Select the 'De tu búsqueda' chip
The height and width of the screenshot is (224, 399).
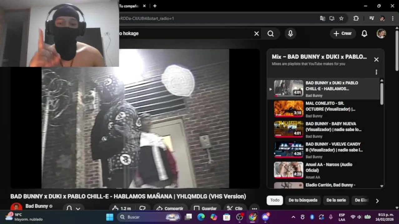pyautogui.click(x=303, y=200)
